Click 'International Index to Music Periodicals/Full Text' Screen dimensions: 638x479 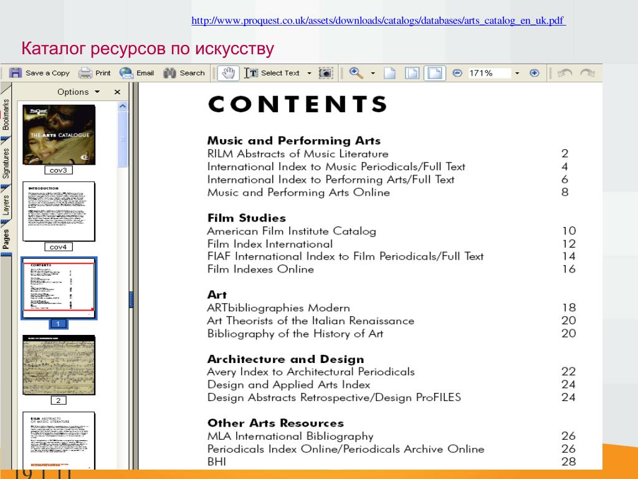pyautogui.click(x=336, y=167)
